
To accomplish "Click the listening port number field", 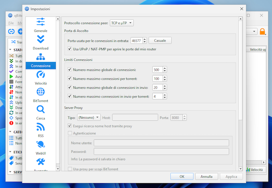I will [137, 41].
